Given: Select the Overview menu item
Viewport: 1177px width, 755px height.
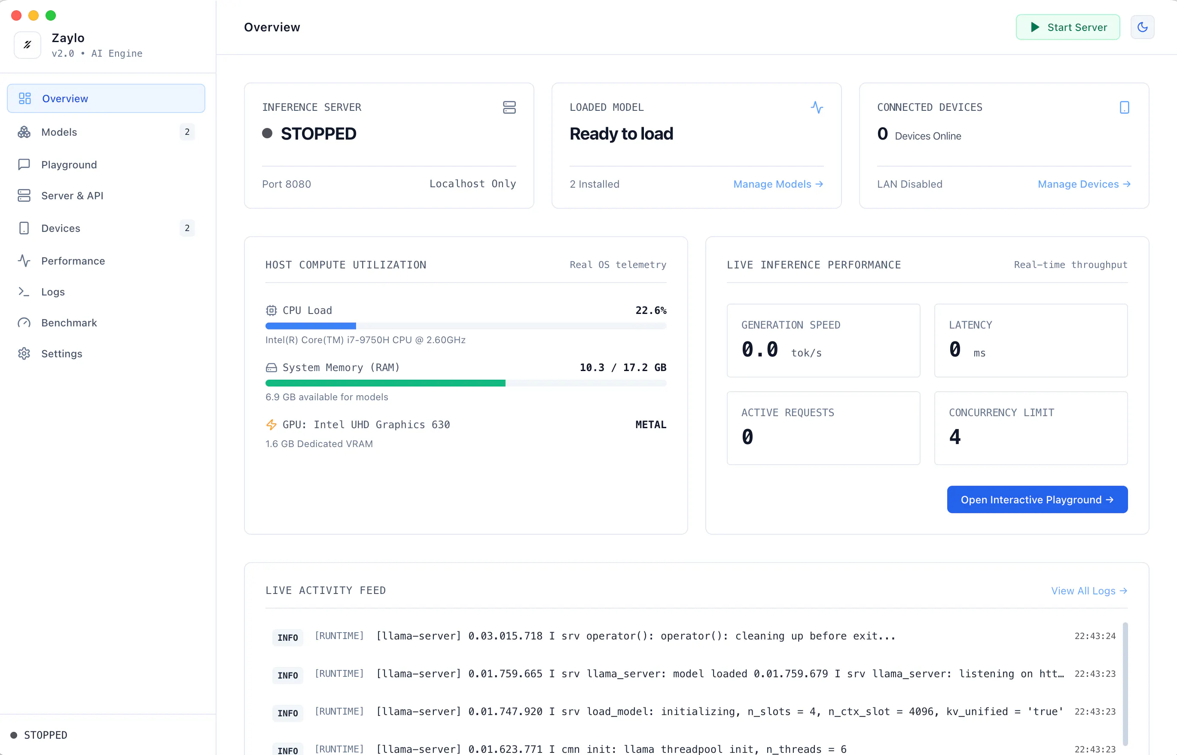Looking at the screenshot, I should 106,98.
